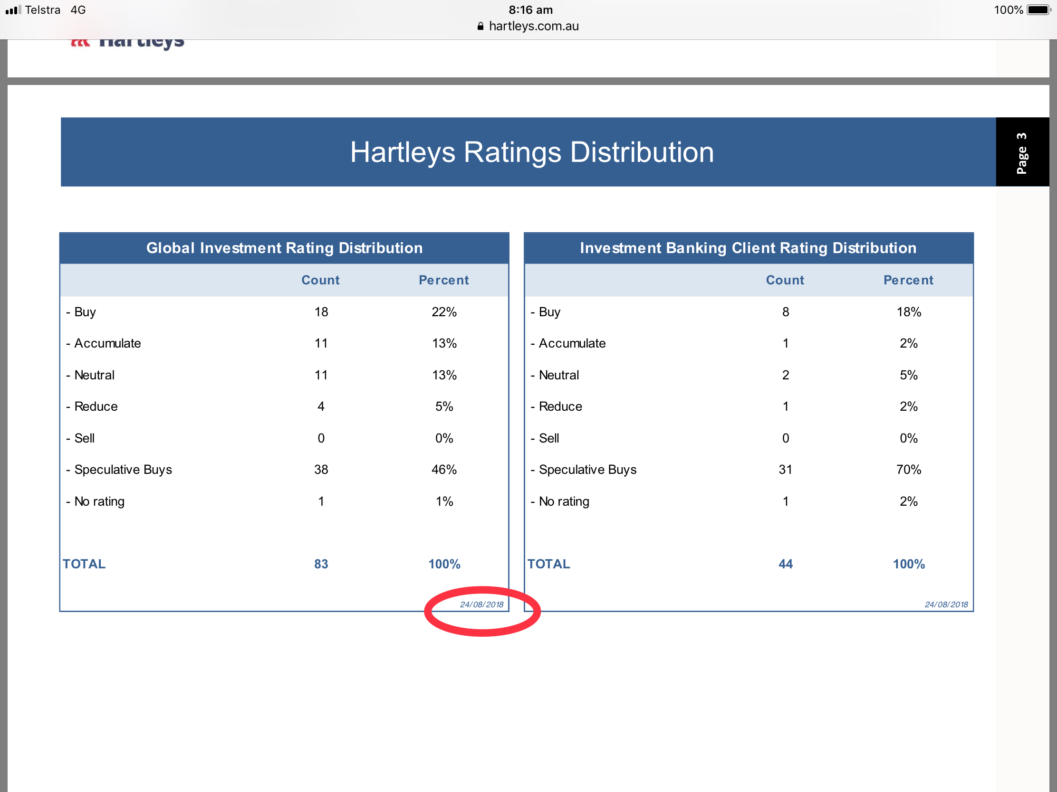Tap the 8:16 am clock

[530, 10]
